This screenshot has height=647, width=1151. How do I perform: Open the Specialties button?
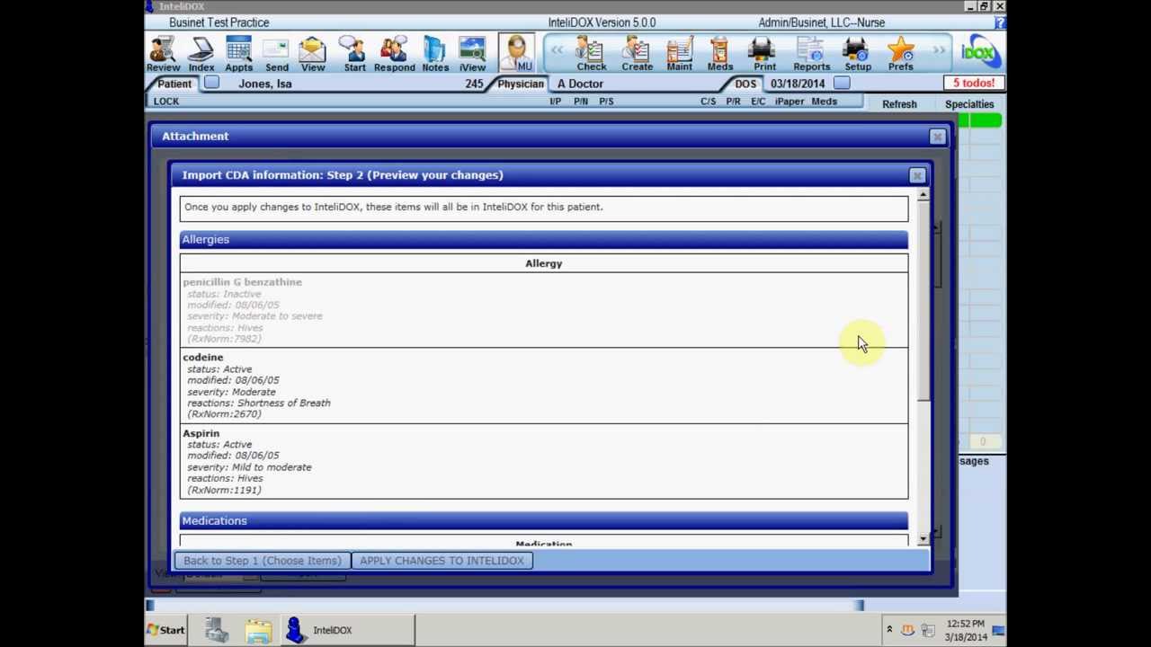coord(969,104)
